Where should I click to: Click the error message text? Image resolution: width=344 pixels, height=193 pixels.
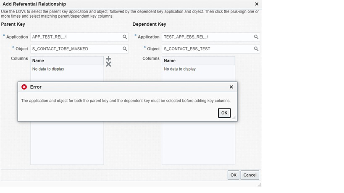coord(126,101)
